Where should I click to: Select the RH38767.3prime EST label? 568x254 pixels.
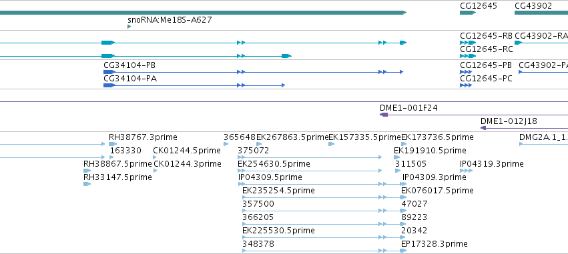[143, 137]
